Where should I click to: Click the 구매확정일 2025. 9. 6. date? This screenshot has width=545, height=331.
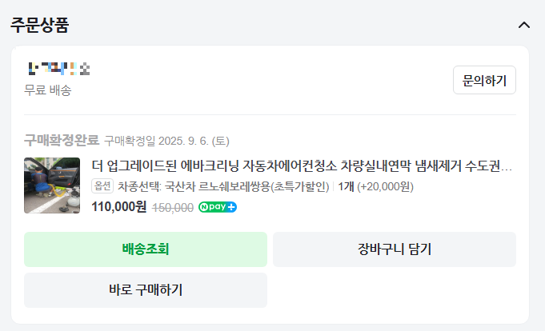click(x=166, y=141)
